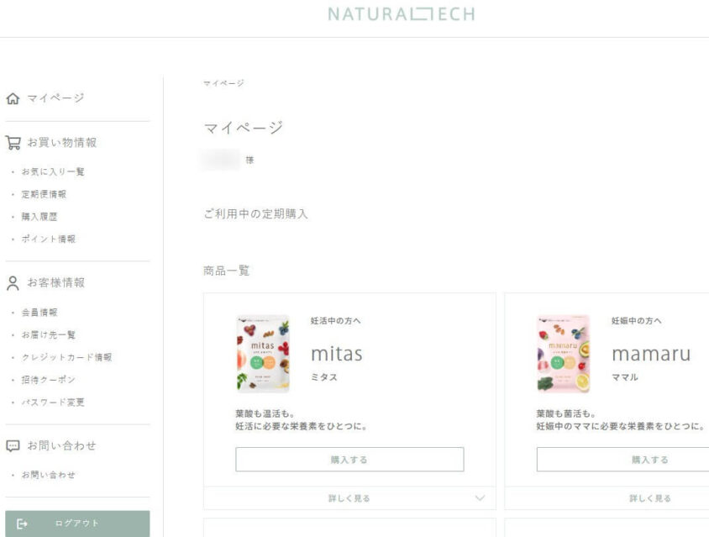Image resolution: width=709 pixels, height=537 pixels.
Task: Open クレジットカード情報 settings
Action: coord(66,357)
